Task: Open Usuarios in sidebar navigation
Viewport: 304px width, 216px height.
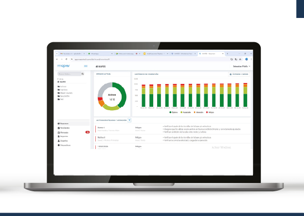Action: coord(64,141)
